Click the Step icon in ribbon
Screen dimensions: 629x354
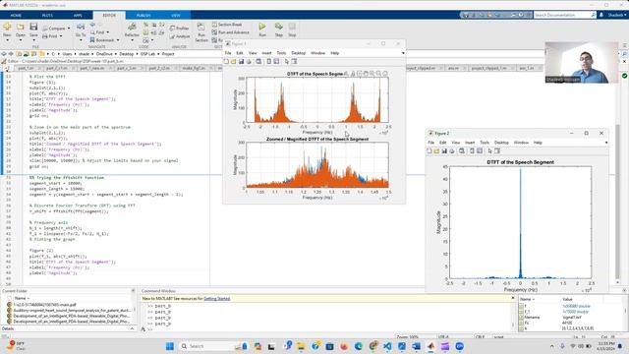279,27
